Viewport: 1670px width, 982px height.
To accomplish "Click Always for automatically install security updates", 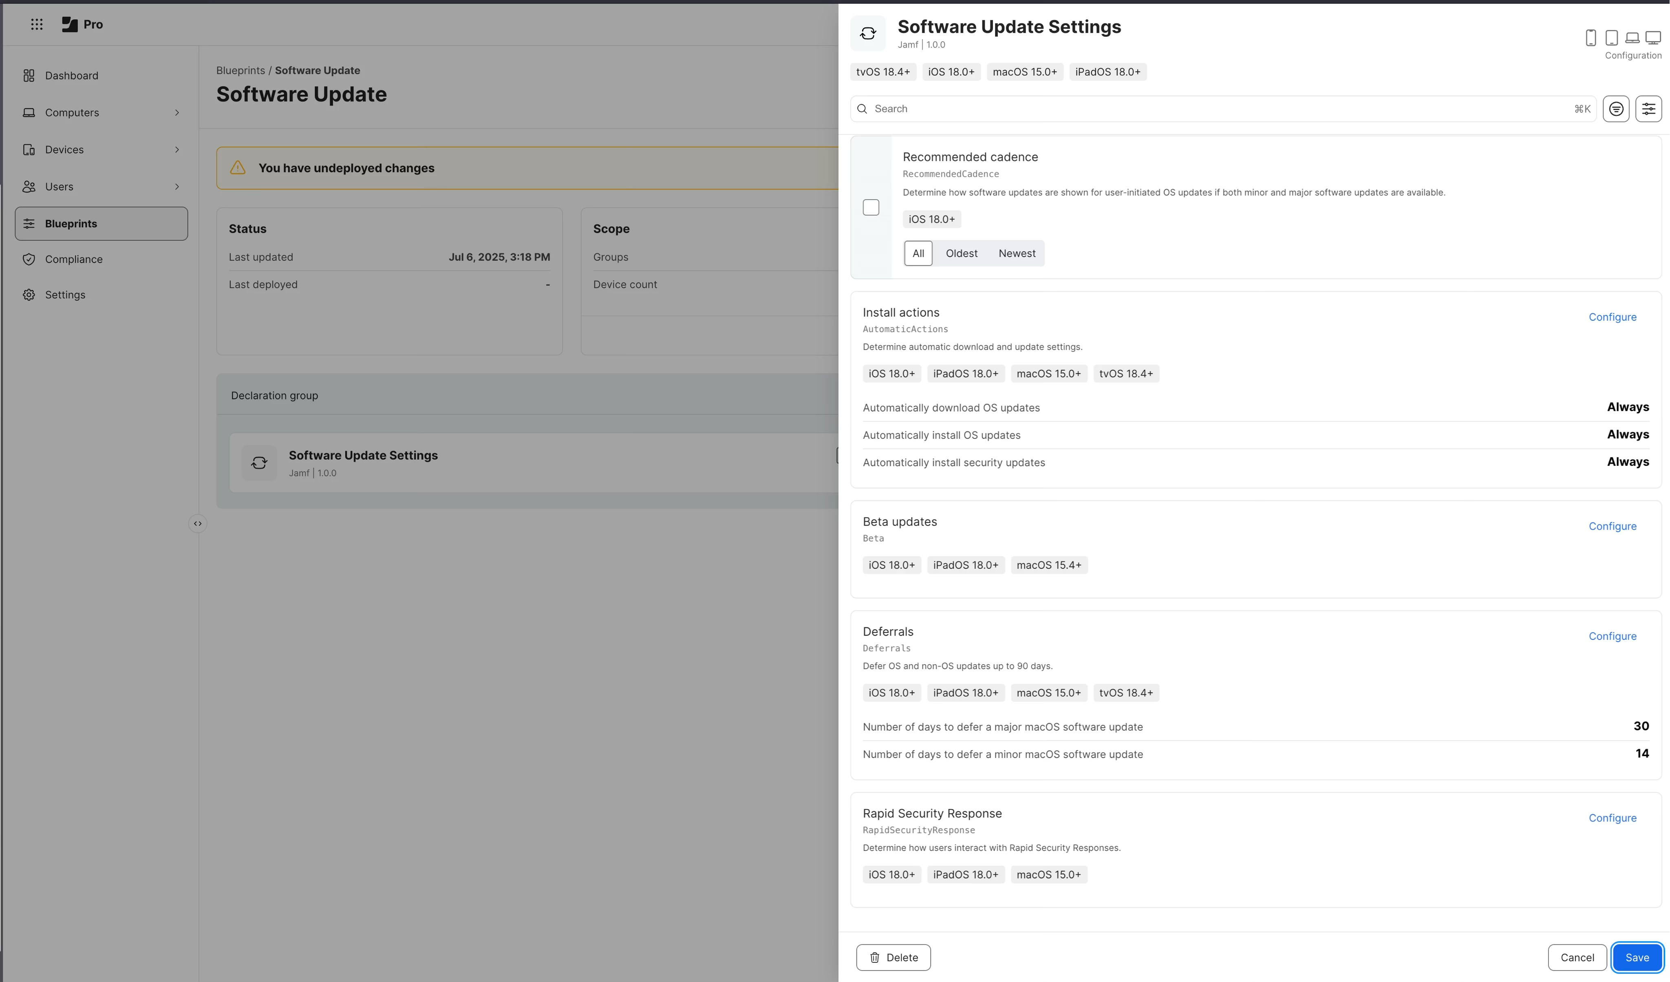I will pyautogui.click(x=1628, y=462).
